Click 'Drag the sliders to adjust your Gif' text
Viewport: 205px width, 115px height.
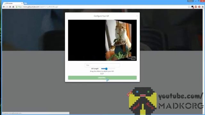102,71
